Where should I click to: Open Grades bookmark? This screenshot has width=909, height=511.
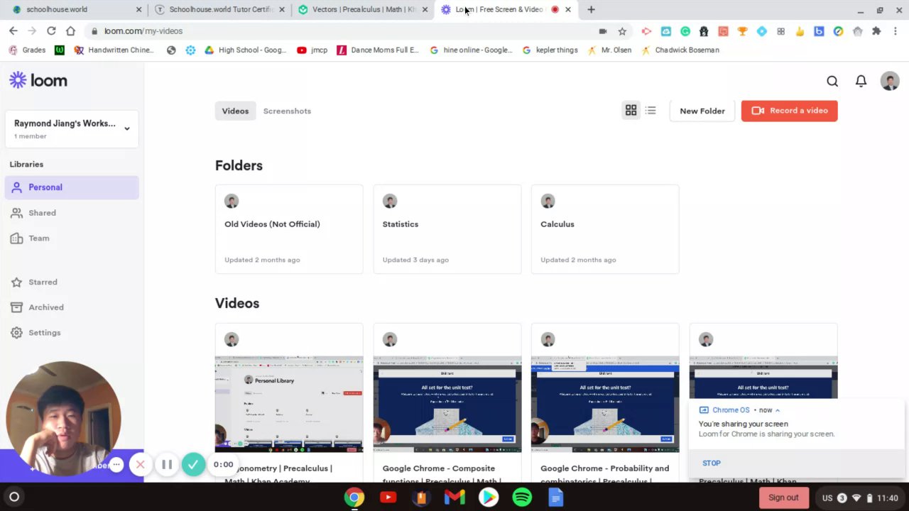pos(27,50)
